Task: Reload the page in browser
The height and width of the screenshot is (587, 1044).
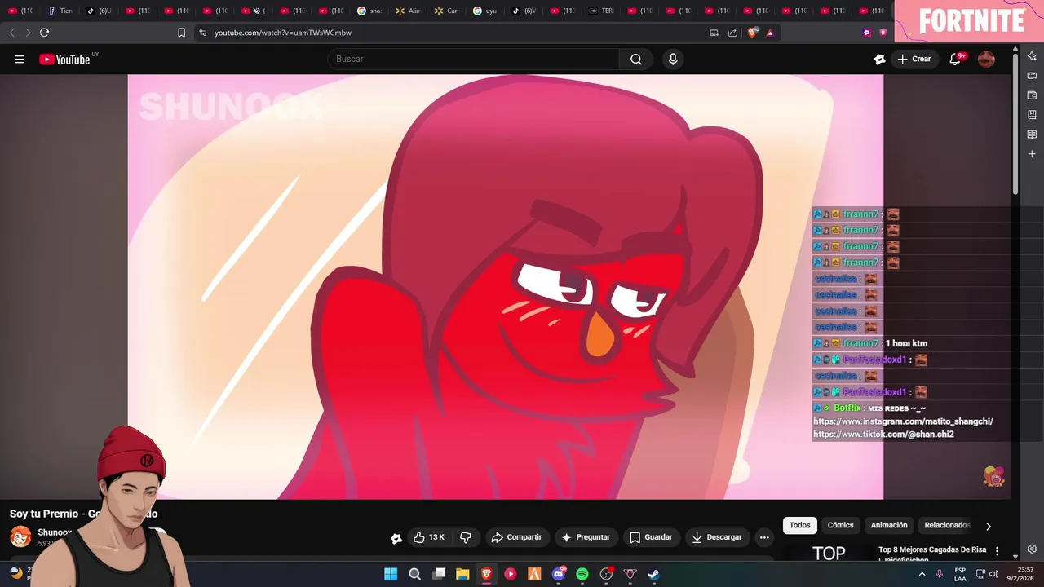Action: coord(44,33)
